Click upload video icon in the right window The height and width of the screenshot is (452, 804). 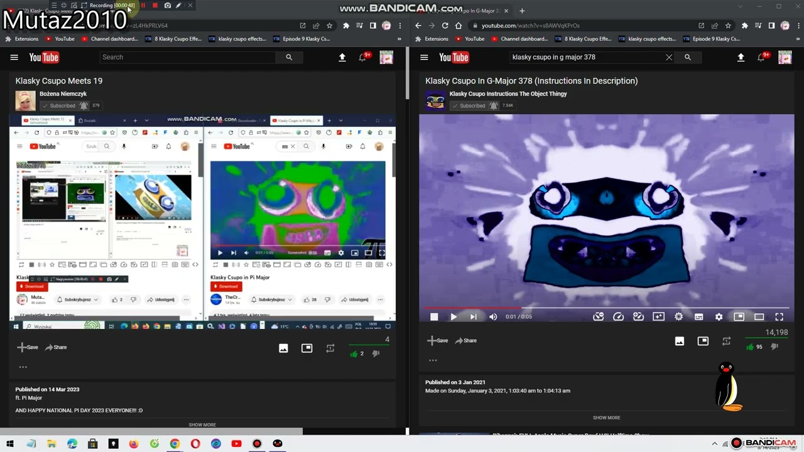pyautogui.click(x=741, y=57)
